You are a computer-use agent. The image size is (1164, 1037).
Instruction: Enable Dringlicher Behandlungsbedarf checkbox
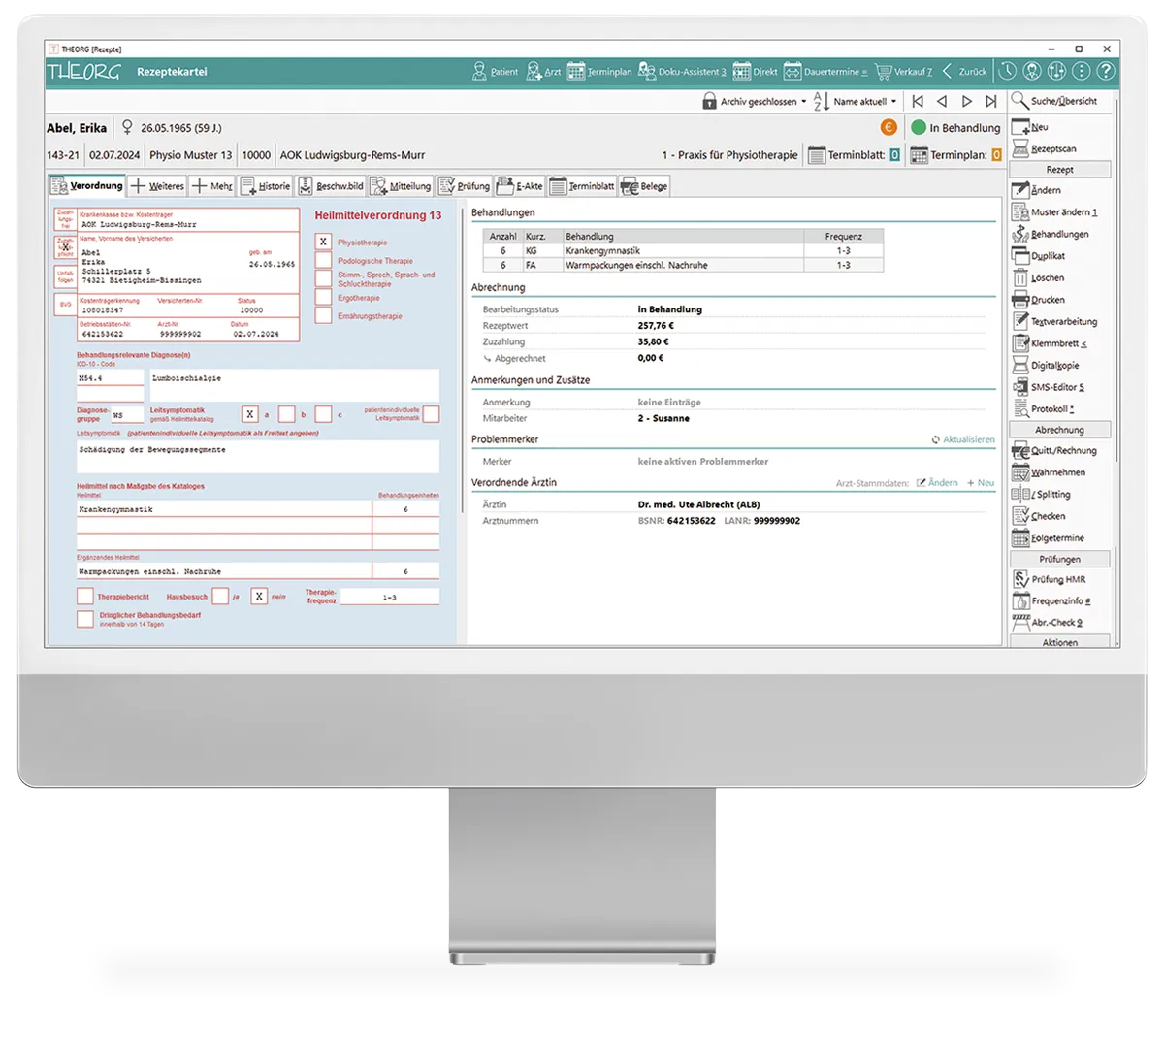85,618
